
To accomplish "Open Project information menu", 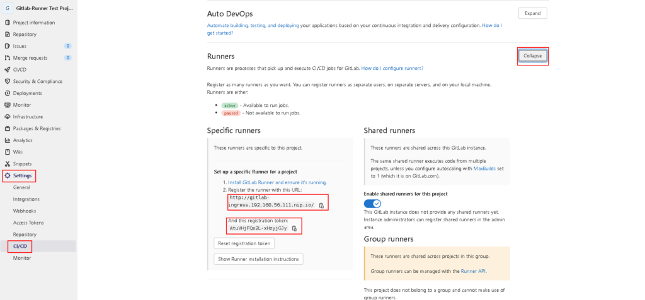I will (34, 23).
